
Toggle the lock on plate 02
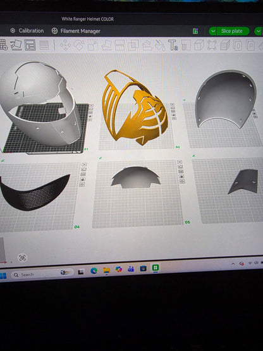click(x=173, y=115)
